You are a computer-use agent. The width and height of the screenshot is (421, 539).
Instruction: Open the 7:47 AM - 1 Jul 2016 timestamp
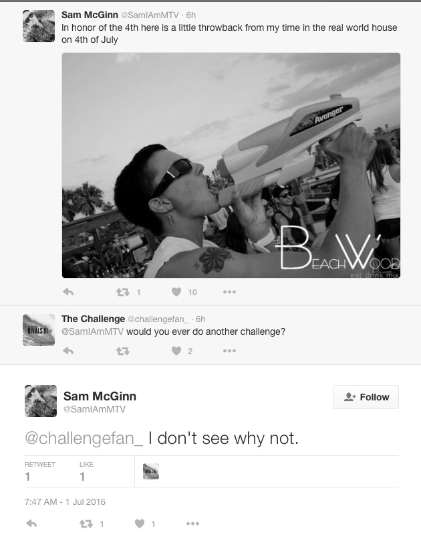[x=65, y=502]
